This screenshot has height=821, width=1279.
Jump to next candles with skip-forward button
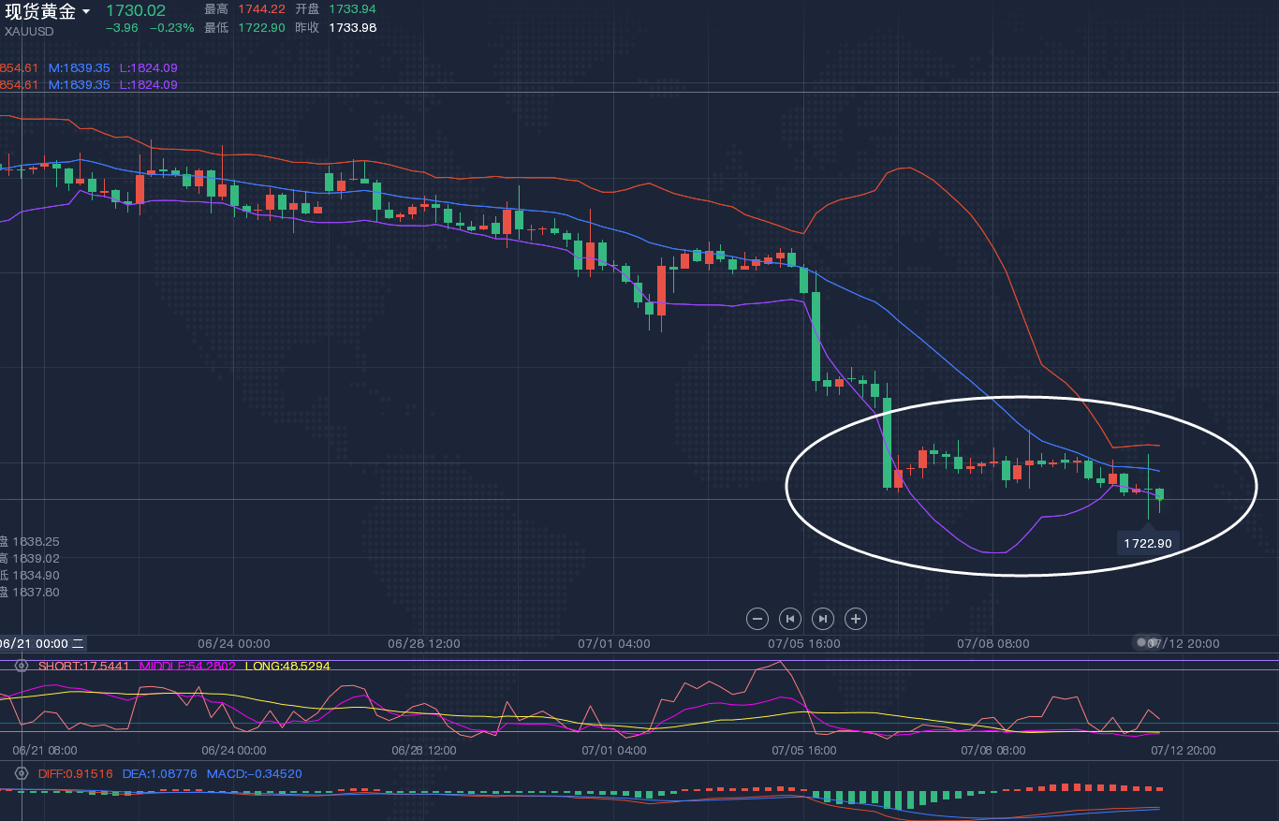(x=823, y=618)
